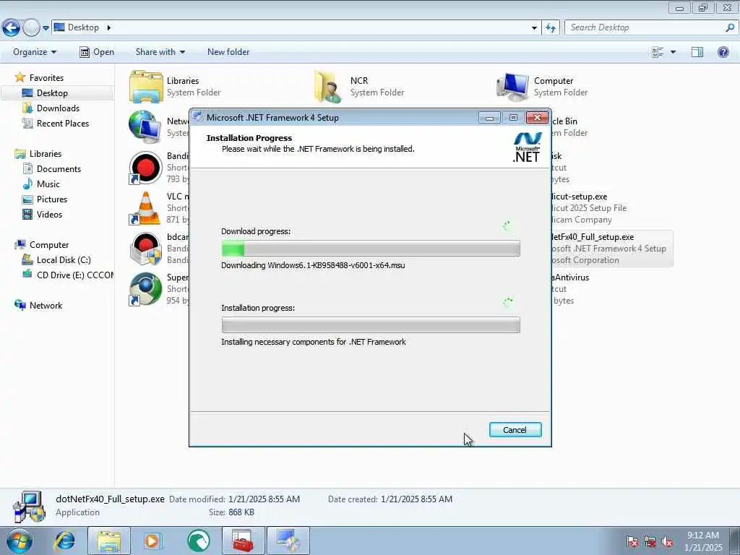Click the Explorer back navigation arrow

click(11, 28)
